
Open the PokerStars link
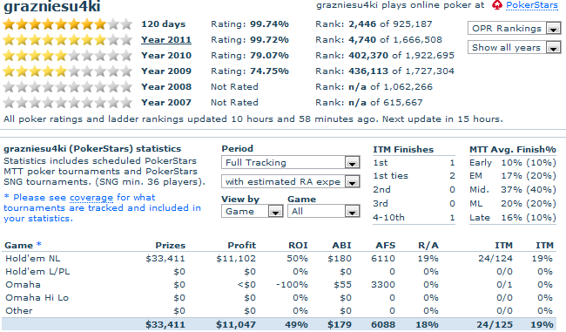pos(532,5)
